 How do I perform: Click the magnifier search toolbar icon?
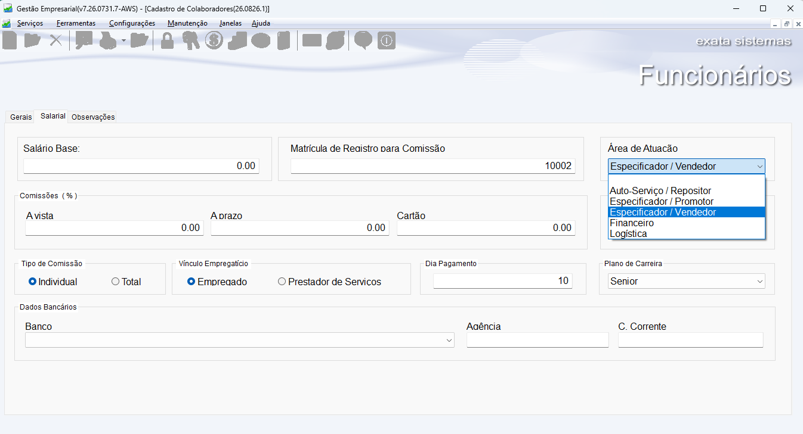point(84,40)
